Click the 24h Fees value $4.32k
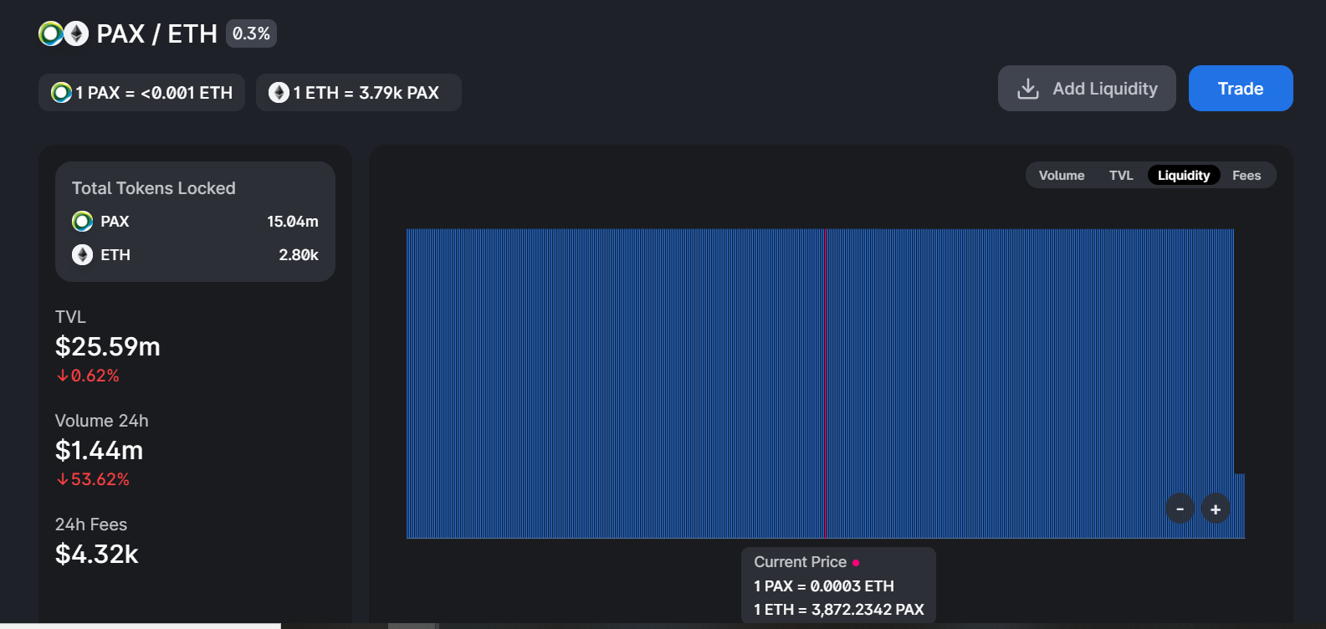Image resolution: width=1326 pixels, height=629 pixels. coord(96,554)
